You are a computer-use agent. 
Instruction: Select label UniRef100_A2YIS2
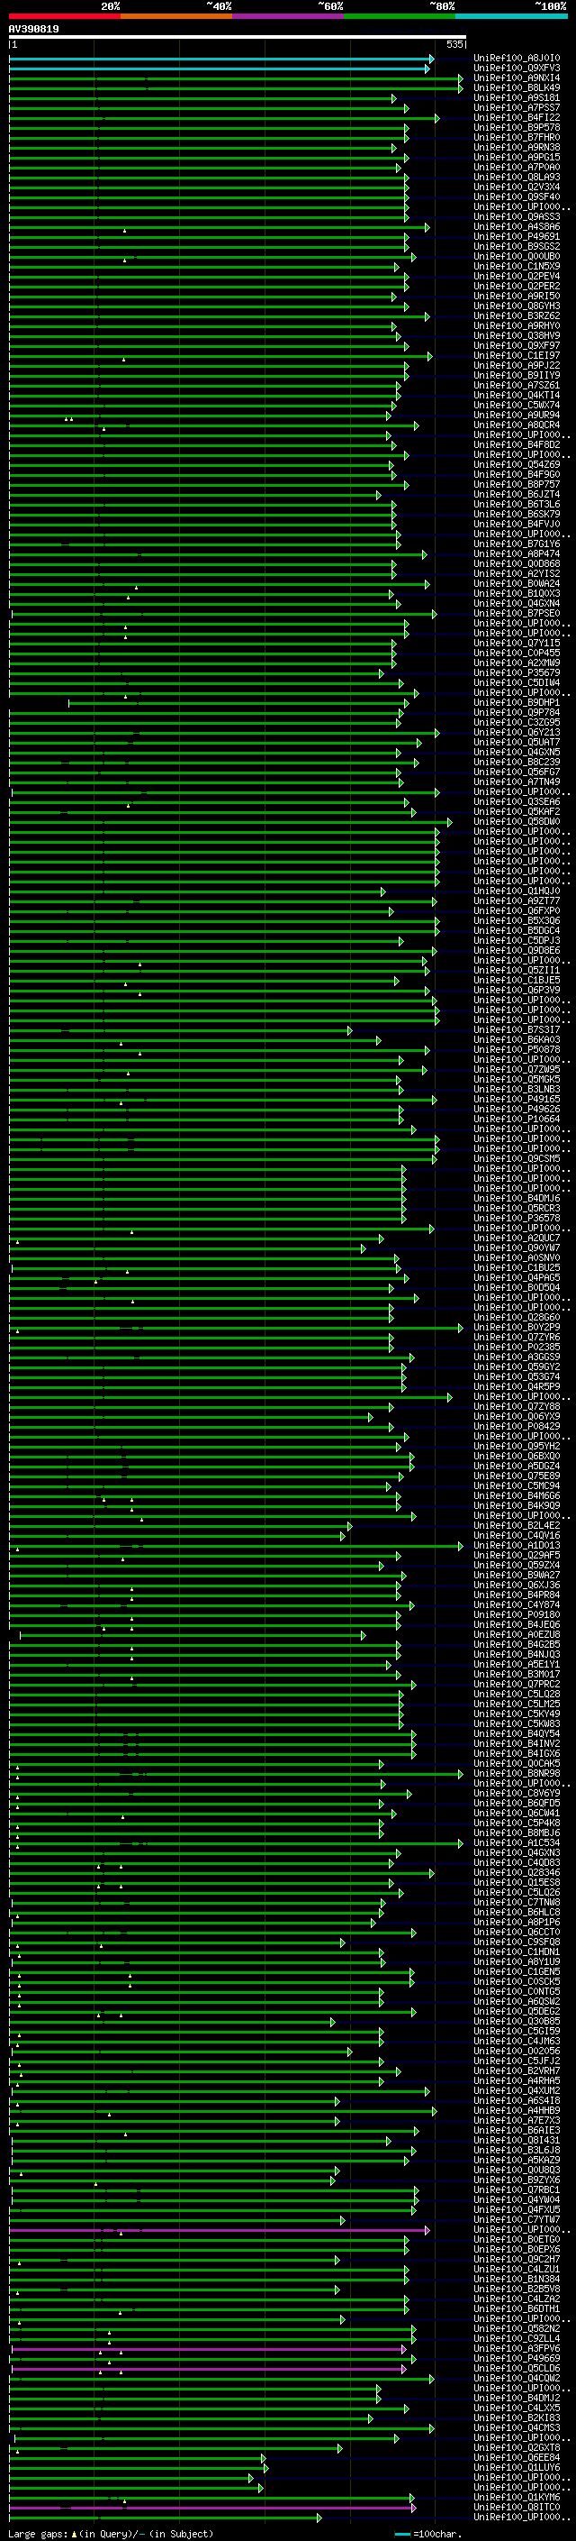517,573
